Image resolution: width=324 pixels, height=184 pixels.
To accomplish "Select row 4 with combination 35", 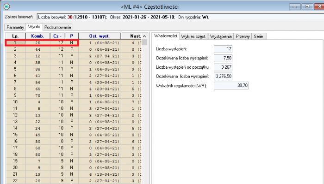I will pos(74,63).
